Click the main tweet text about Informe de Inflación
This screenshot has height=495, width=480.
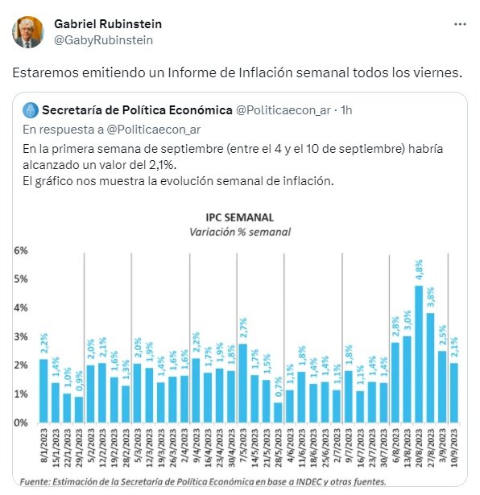(237, 73)
